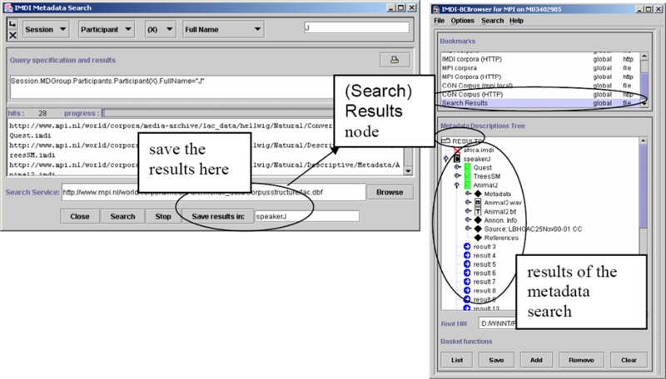This screenshot has width=666, height=379.
Task: Expand the Metadata node under Animal2
Action: [x=468, y=194]
